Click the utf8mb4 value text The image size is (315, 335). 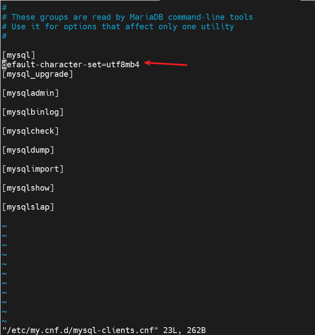pyautogui.click(x=123, y=64)
